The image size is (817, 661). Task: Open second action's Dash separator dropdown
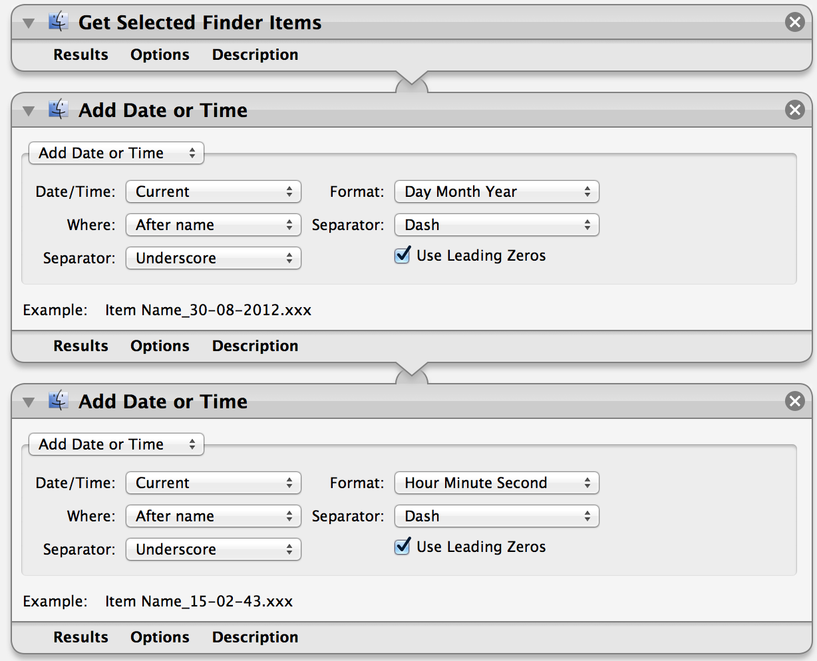pyautogui.click(x=497, y=516)
